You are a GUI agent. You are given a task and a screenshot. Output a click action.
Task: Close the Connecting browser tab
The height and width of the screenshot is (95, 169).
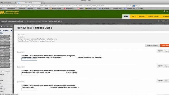coord(40,3)
